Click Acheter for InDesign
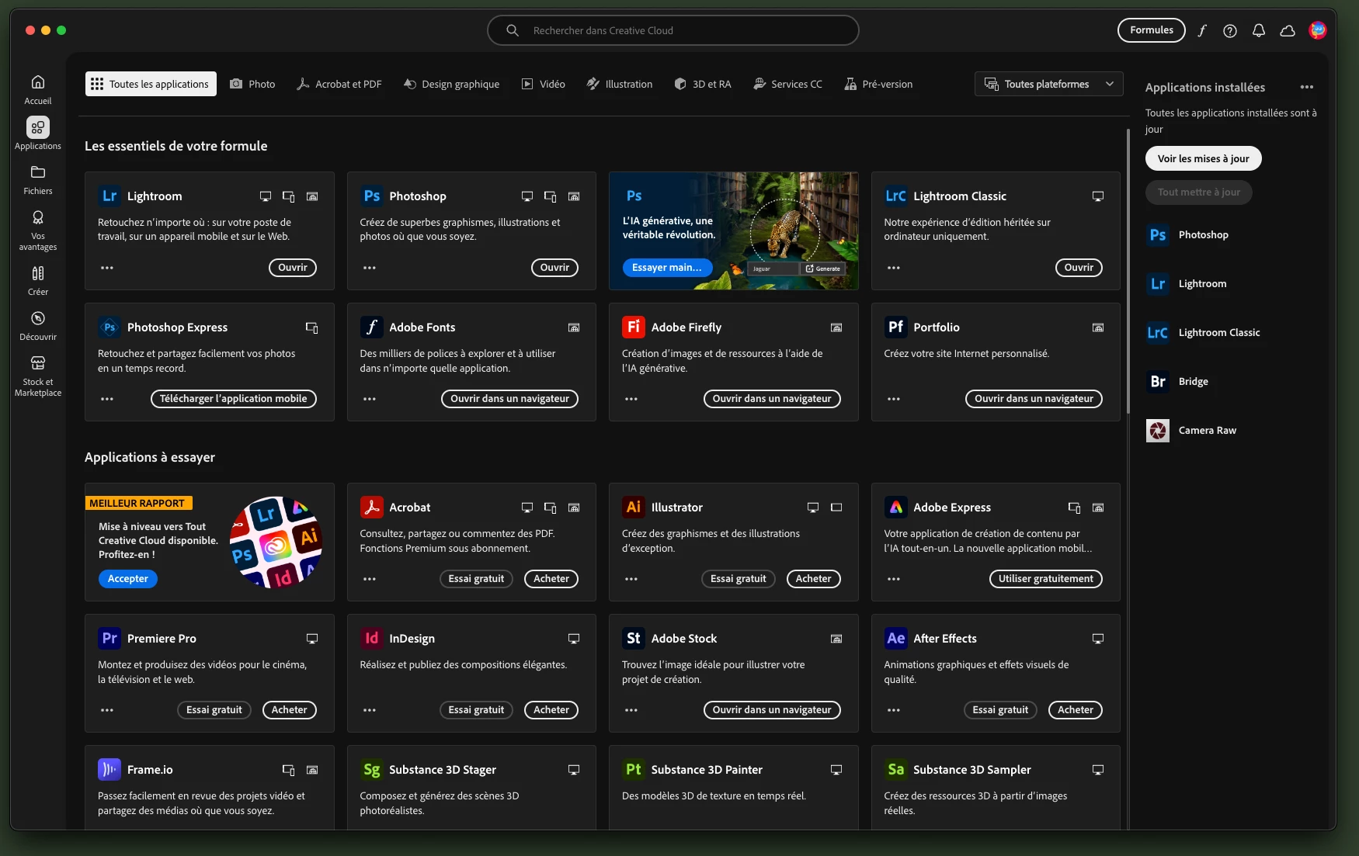The image size is (1359, 856). (x=551, y=710)
